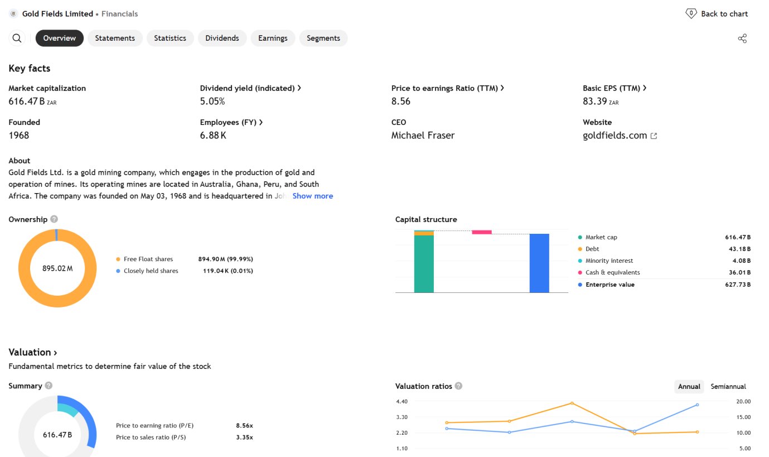Click the Ownership help question icon

tap(54, 219)
